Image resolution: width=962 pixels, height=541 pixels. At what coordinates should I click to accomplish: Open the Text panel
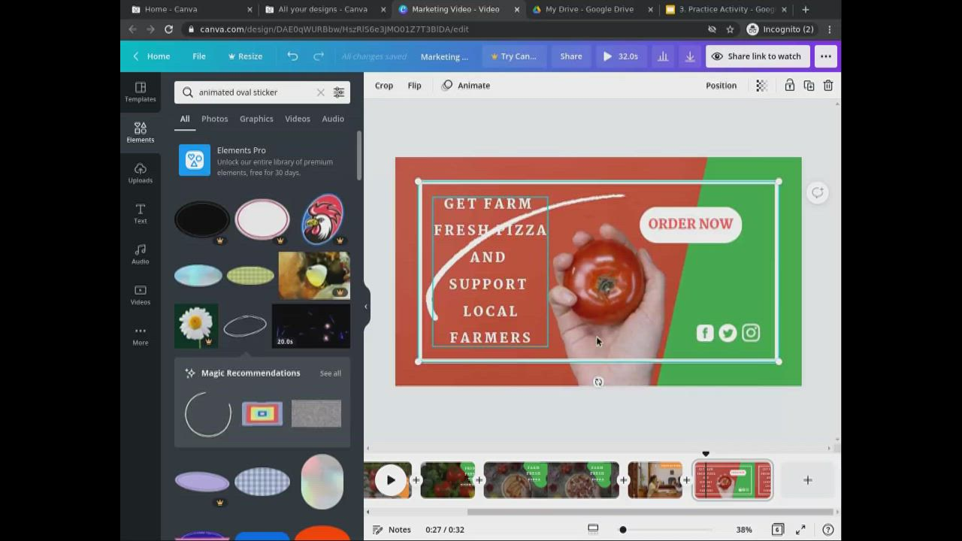140,214
